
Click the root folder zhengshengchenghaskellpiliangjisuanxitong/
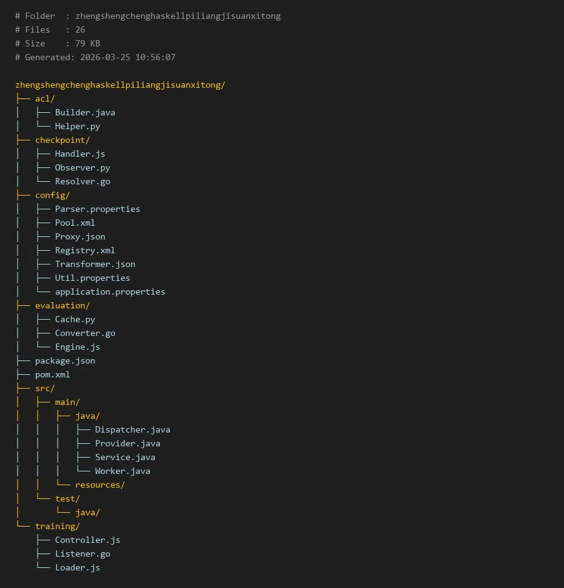click(120, 85)
